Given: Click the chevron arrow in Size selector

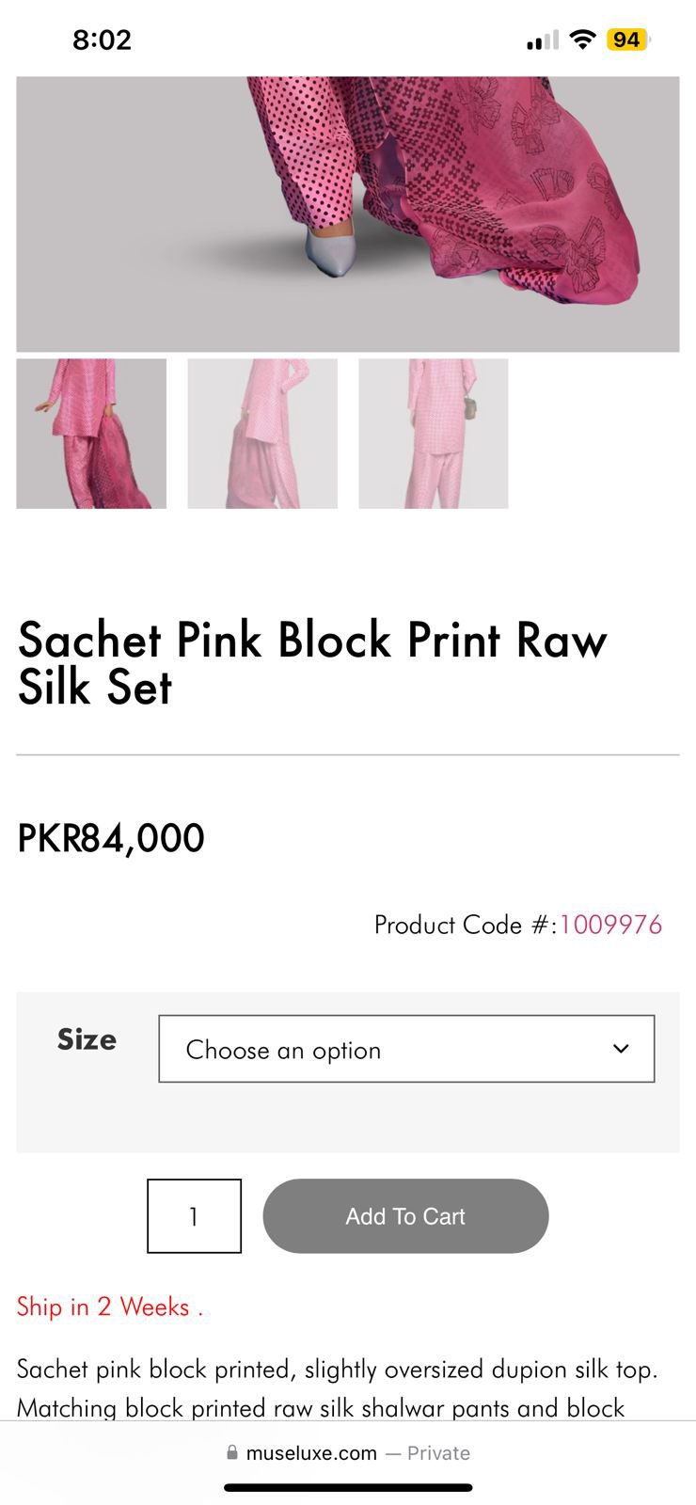Looking at the screenshot, I should (x=621, y=1049).
